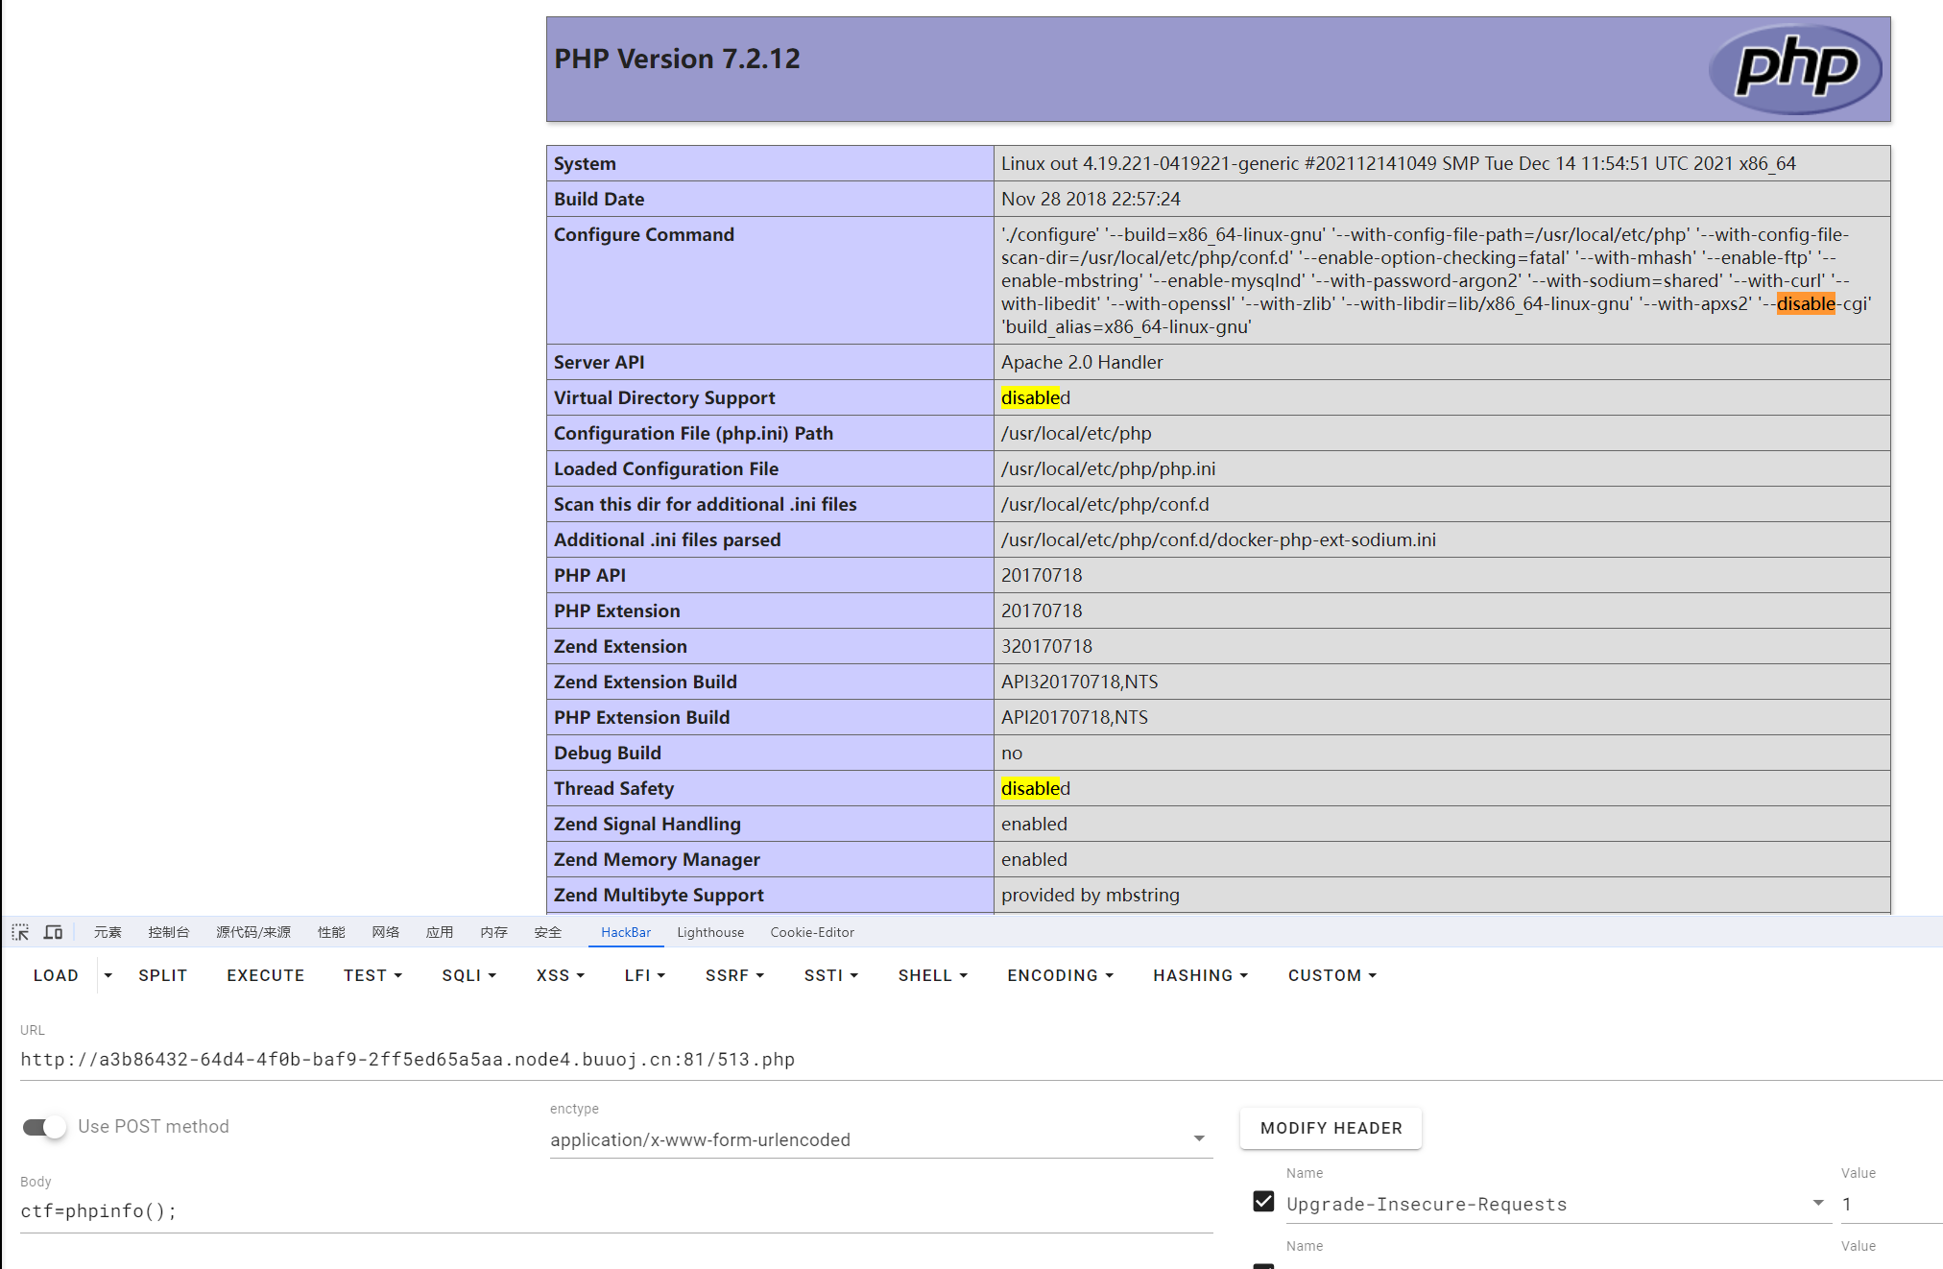Toggle the device toolbar icon

[x=53, y=932]
